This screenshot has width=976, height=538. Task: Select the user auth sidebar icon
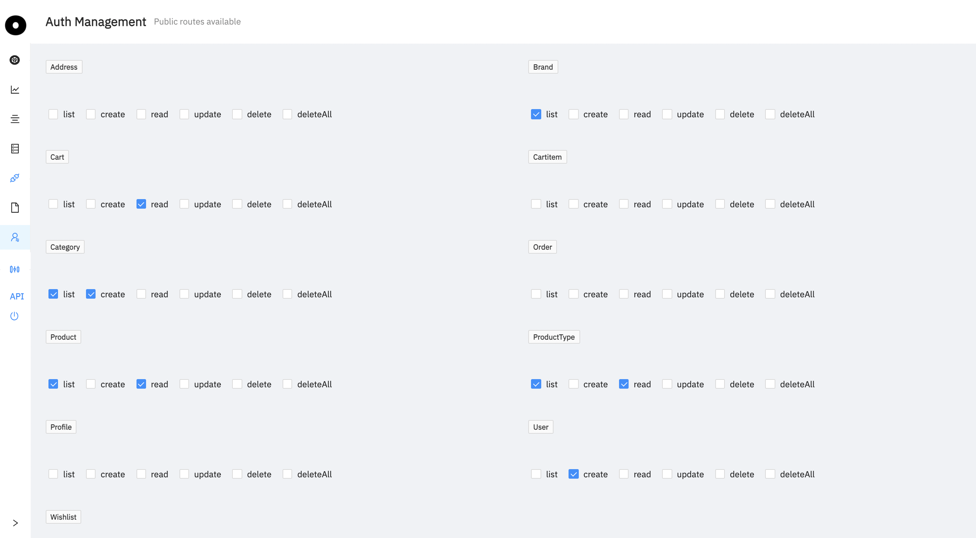pos(15,237)
